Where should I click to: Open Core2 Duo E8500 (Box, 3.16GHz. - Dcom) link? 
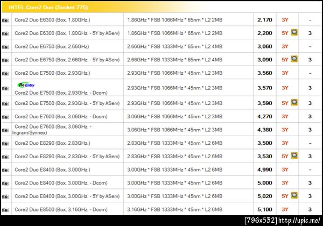pos(61,209)
